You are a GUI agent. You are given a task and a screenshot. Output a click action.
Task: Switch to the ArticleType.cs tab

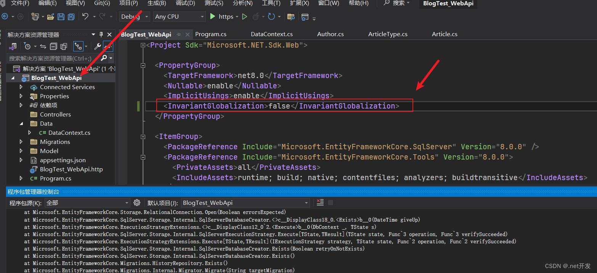(x=388, y=34)
